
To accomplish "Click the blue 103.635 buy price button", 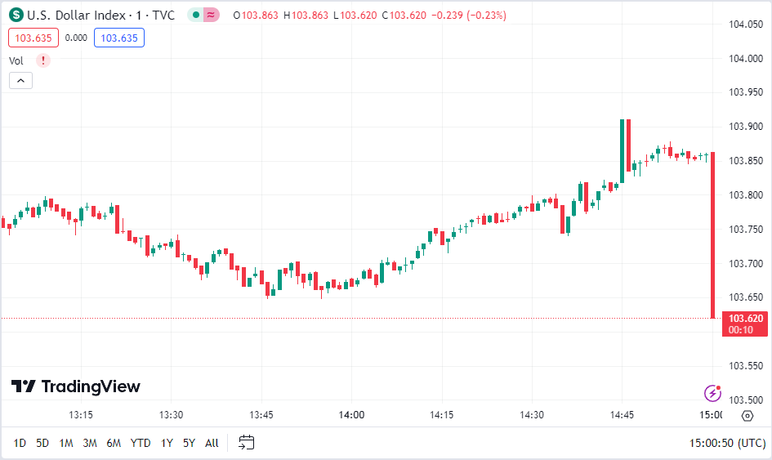I will pyautogui.click(x=119, y=38).
